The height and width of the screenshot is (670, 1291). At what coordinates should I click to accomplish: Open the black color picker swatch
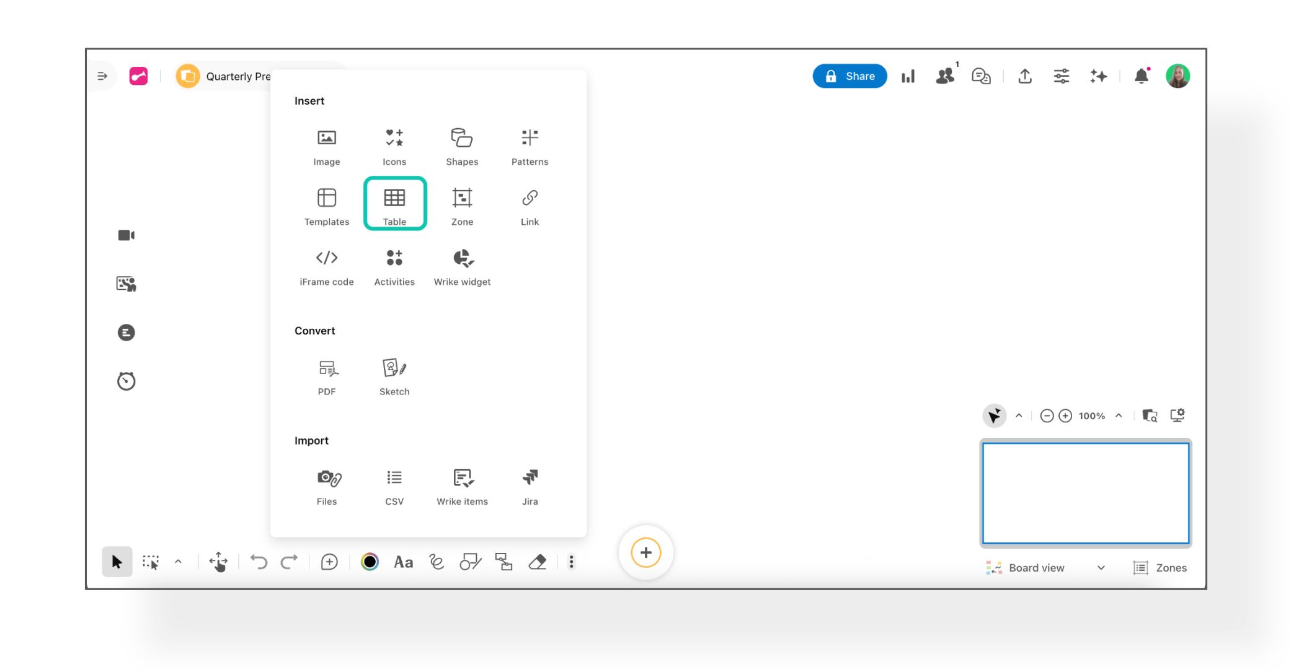[370, 562]
